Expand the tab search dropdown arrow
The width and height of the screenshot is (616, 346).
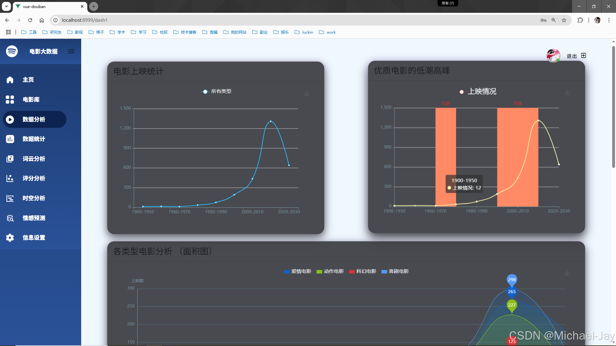[6, 6]
